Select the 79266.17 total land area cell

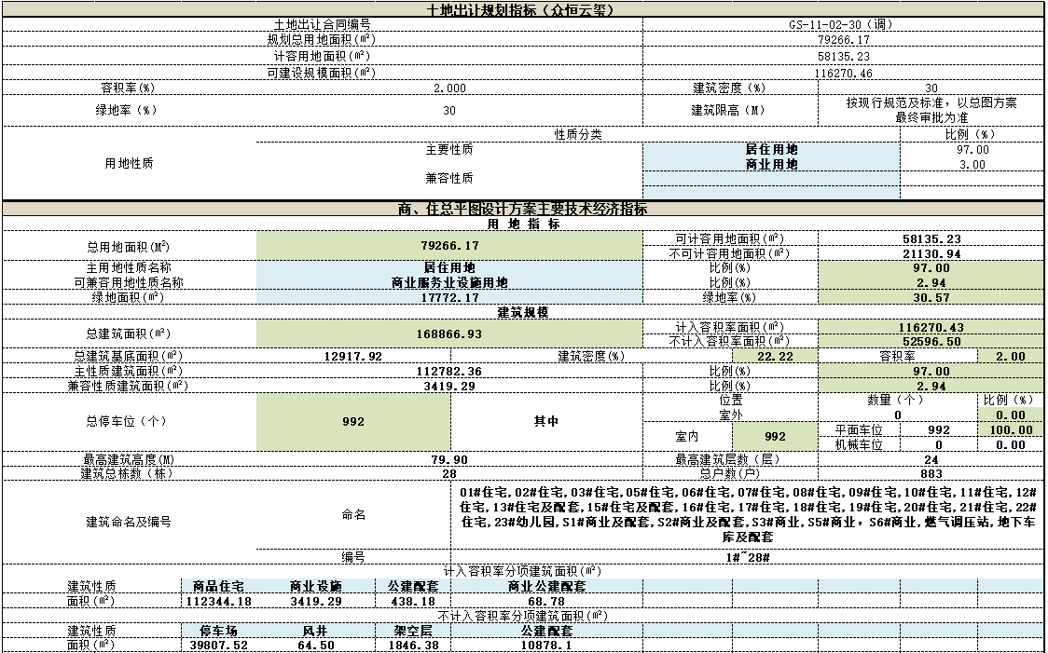[x=449, y=246]
